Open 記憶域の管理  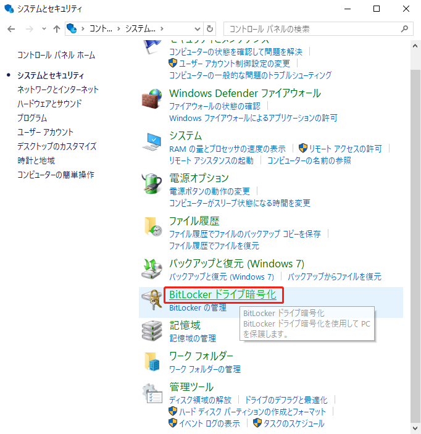click(x=193, y=338)
